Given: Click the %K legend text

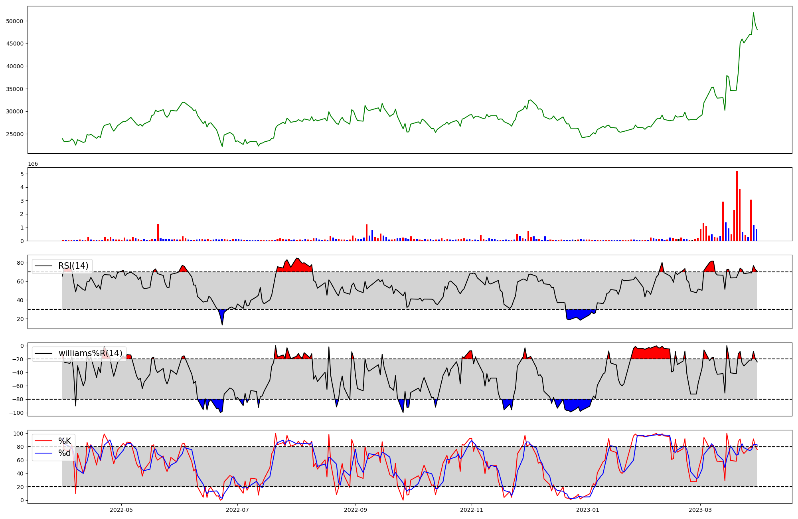Looking at the screenshot, I should pyautogui.click(x=65, y=441).
